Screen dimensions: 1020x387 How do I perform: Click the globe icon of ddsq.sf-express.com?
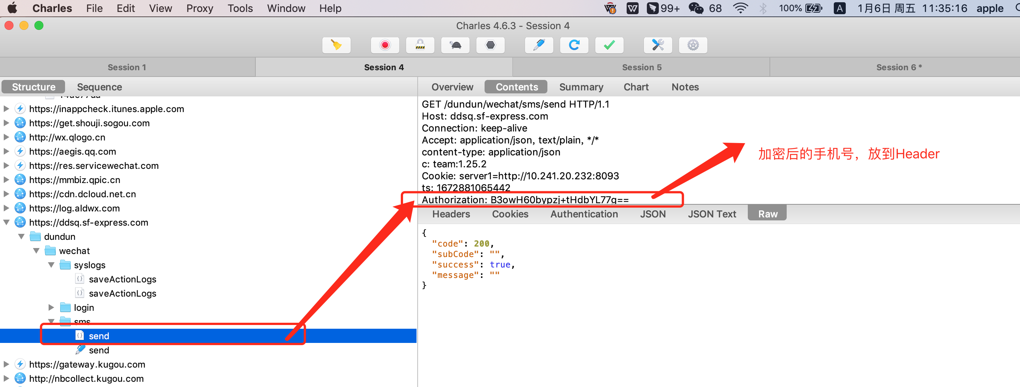tap(20, 222)
